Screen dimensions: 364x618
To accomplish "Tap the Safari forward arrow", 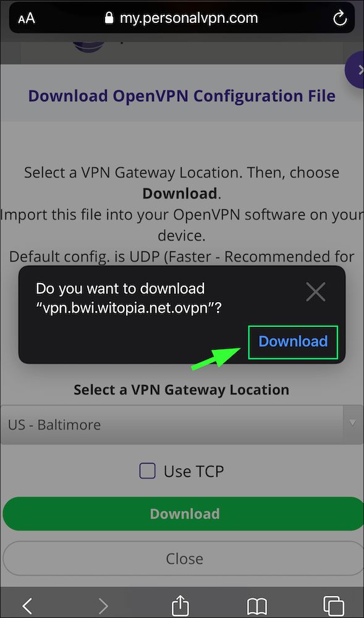I will pos(103,605).
